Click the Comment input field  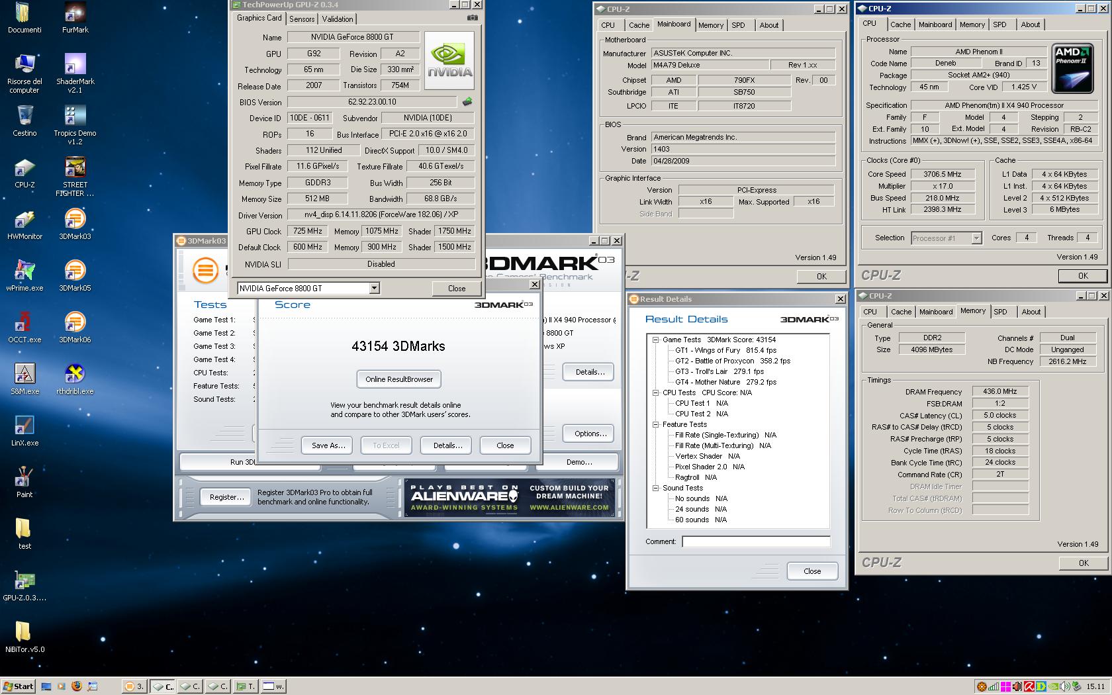[x=756, y=541]
